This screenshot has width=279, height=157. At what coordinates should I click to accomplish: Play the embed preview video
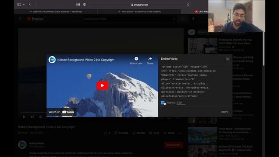coord(102,85)
